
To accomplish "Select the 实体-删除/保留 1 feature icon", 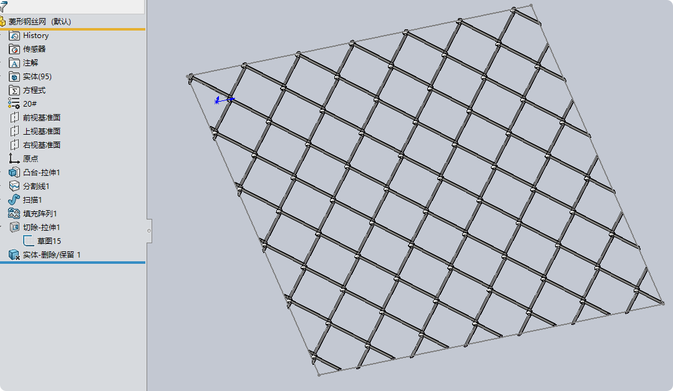I will click(14, 255).
